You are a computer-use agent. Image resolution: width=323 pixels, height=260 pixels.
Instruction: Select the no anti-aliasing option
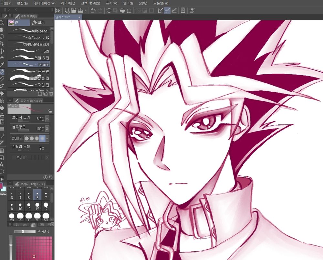[26, 139]
